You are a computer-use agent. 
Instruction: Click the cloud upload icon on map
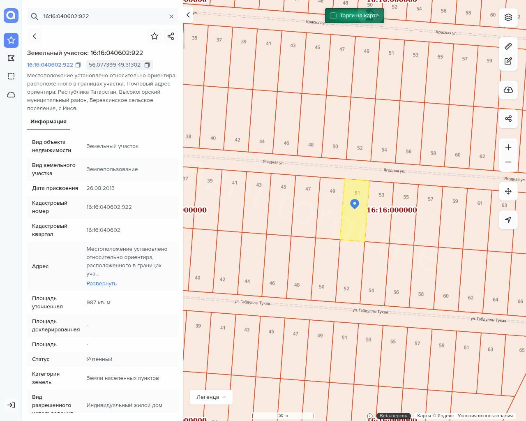click(x=508, y=90)
